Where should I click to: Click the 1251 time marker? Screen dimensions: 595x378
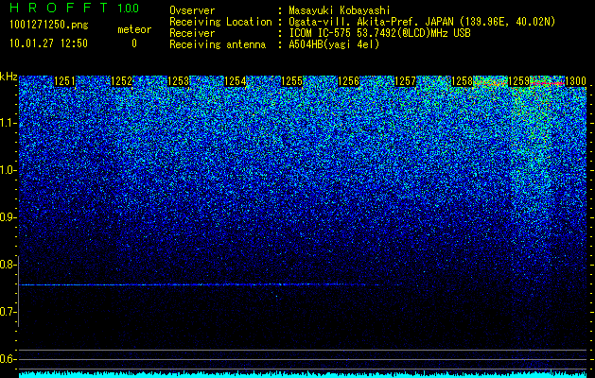point(65,81)
